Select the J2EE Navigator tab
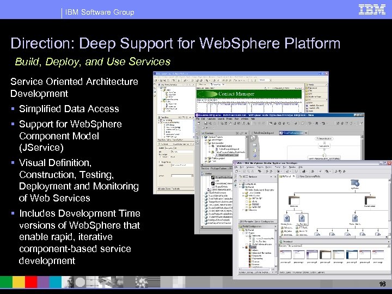 (x=246, y=222)
